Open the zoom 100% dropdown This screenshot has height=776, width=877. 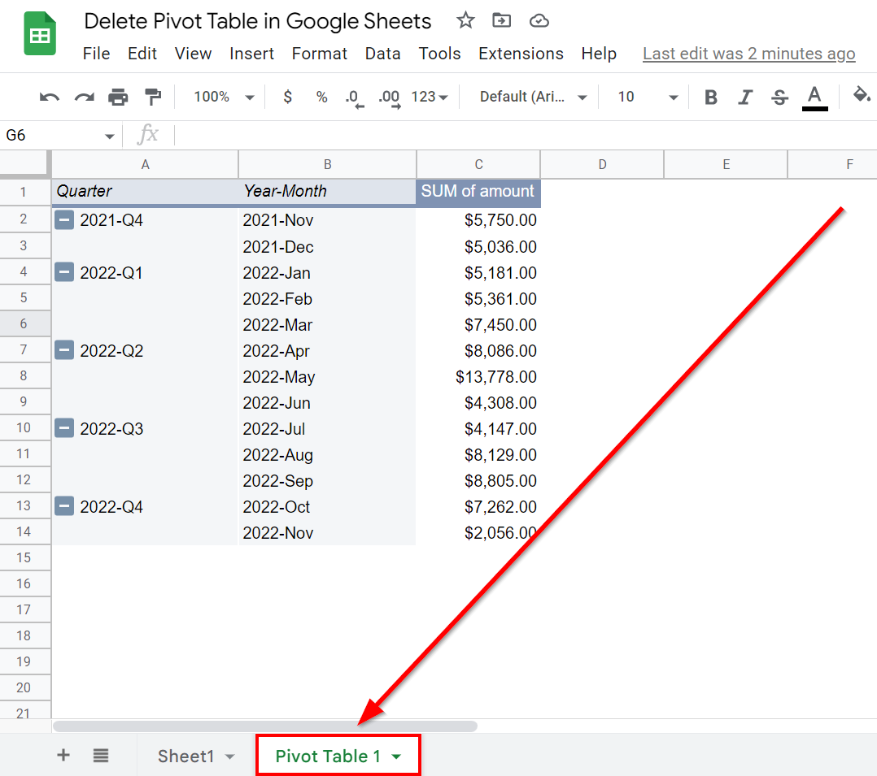(224, 97)
